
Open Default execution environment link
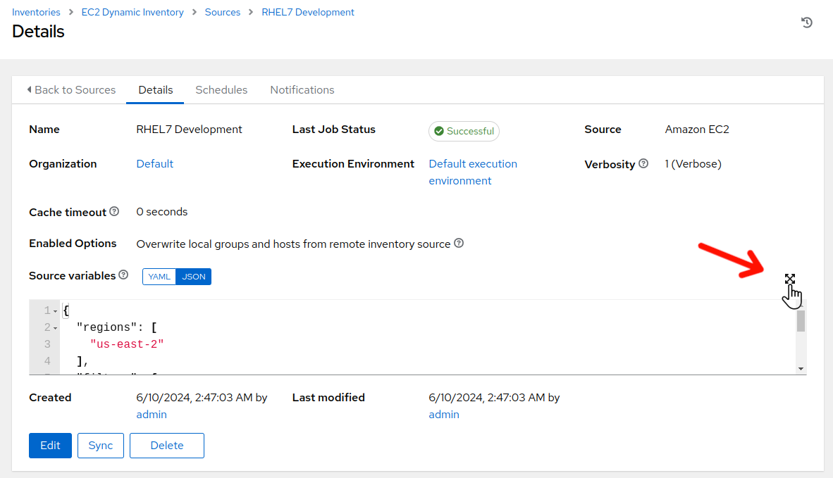click(473, 172)
